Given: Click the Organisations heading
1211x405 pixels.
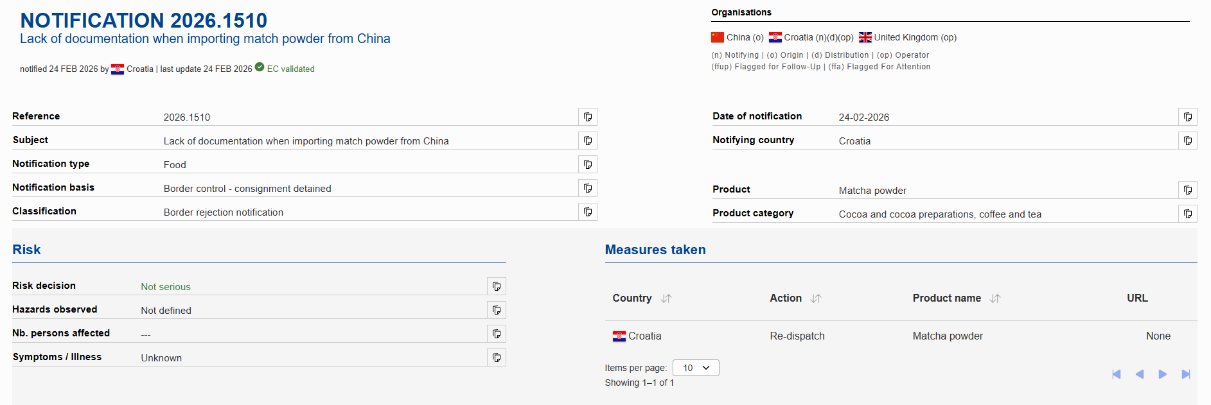Looking at the screenshot, I should [x=741, y=12].
